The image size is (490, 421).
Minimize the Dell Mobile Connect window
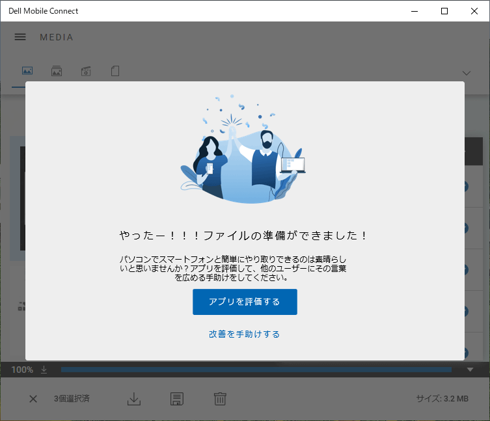(x=415, y=11)
